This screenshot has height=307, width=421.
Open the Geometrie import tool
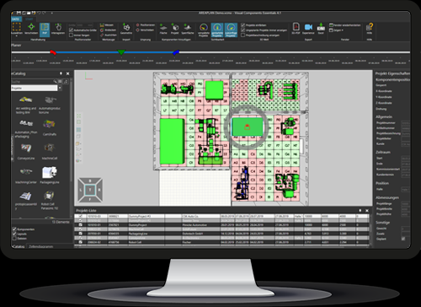point(126,29)
